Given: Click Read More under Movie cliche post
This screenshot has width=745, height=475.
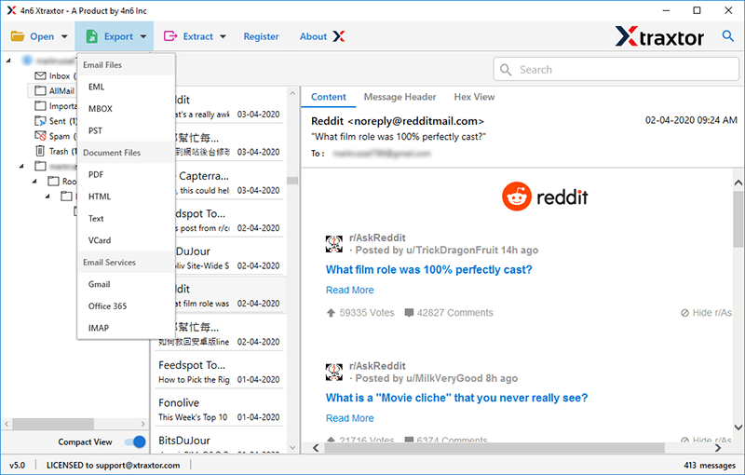Looking at the screenshot, I should coord(350,418).
